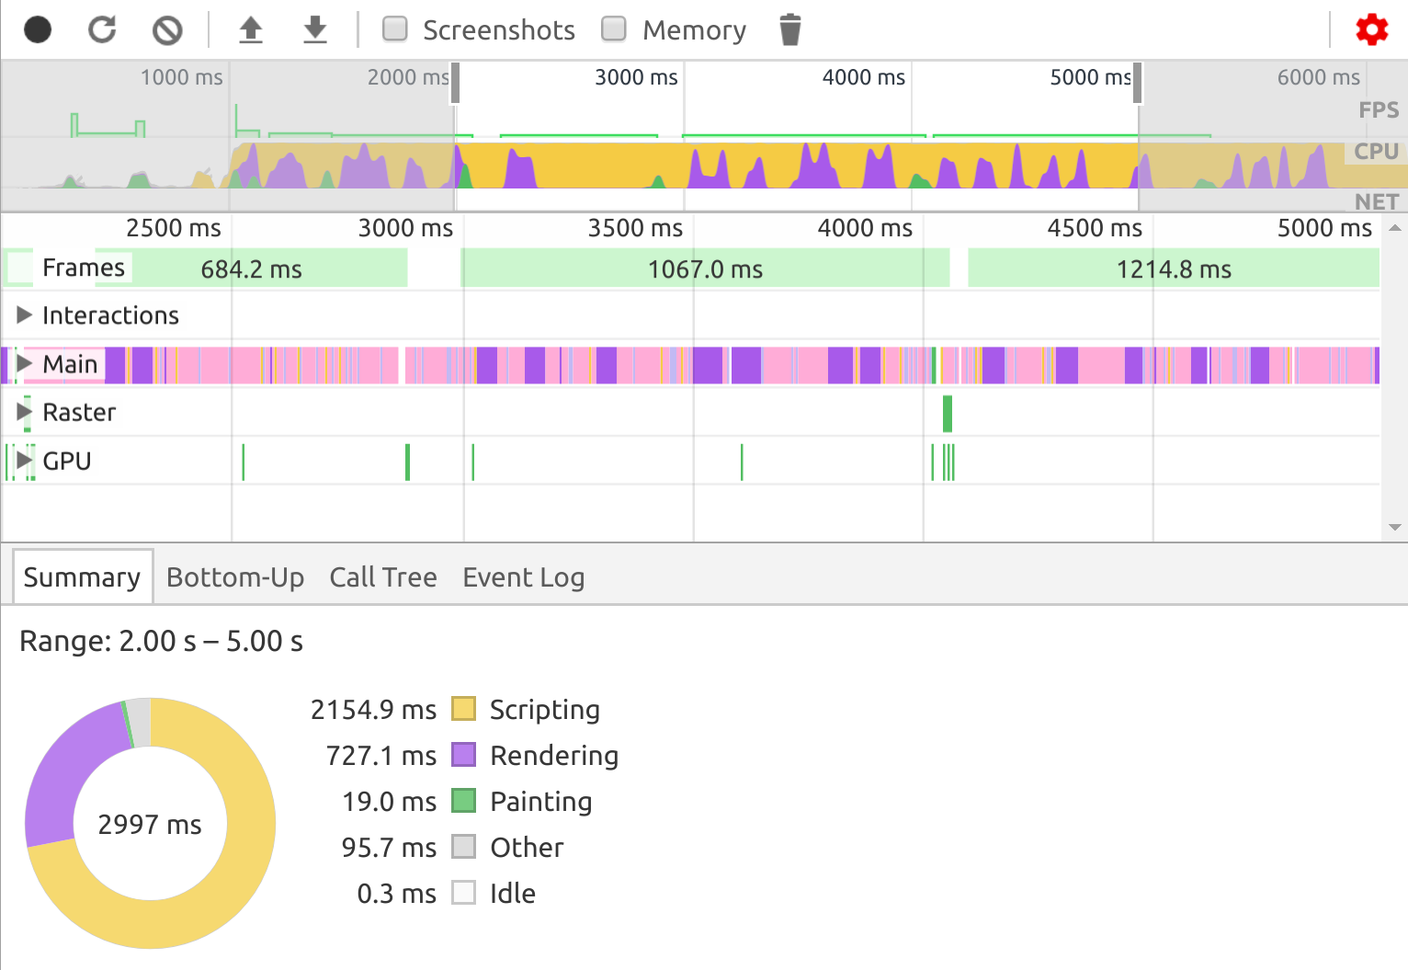The width and height of the screenshot is (1408, 970).
Task: Switch to the Bottom-Up tab
Action: coord(235,577)
